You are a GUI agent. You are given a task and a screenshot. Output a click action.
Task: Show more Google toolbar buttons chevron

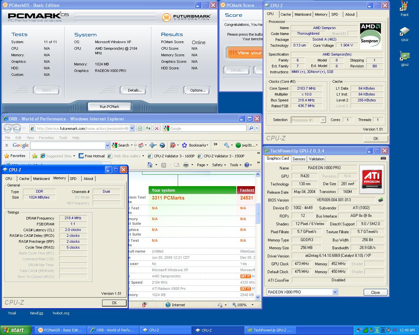[x=215, y=144]
